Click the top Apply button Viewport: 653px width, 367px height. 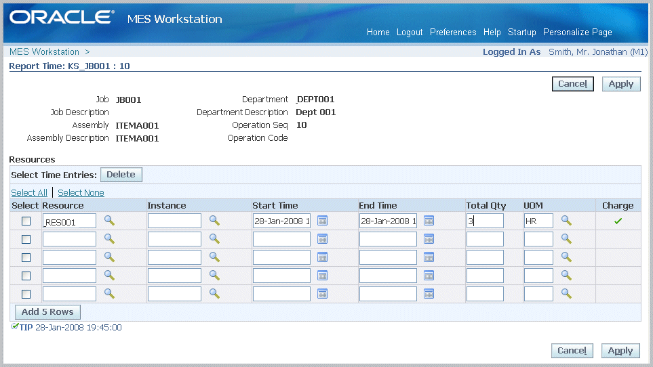(621, 84)
